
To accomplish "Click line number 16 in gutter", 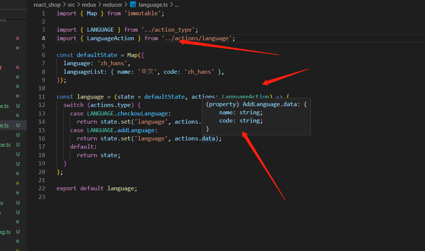I will (42, 139).
